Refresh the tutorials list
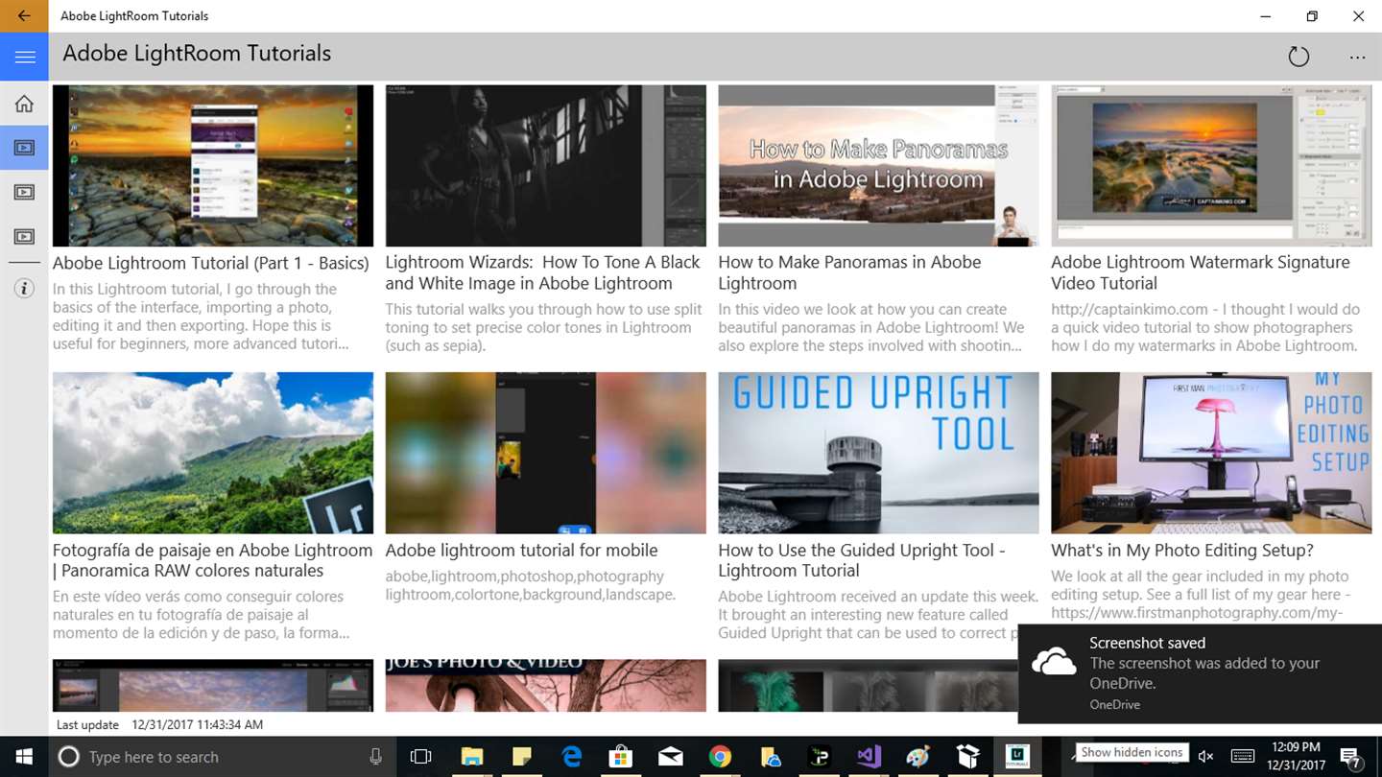 point(1299,57)
